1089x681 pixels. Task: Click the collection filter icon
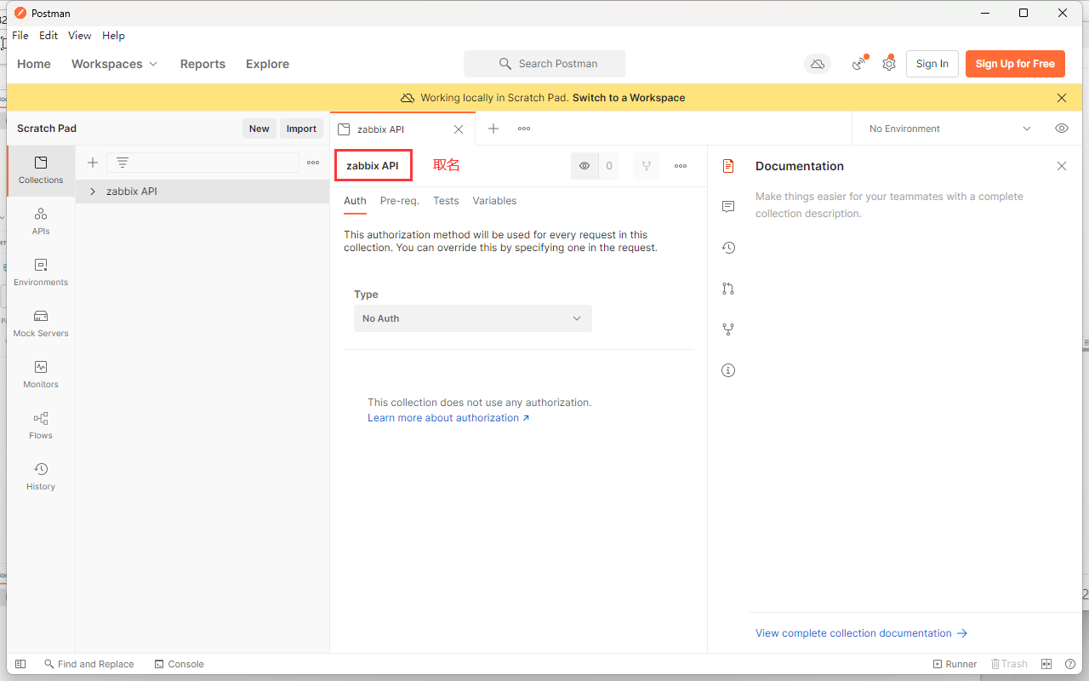[x=123, y=163]
